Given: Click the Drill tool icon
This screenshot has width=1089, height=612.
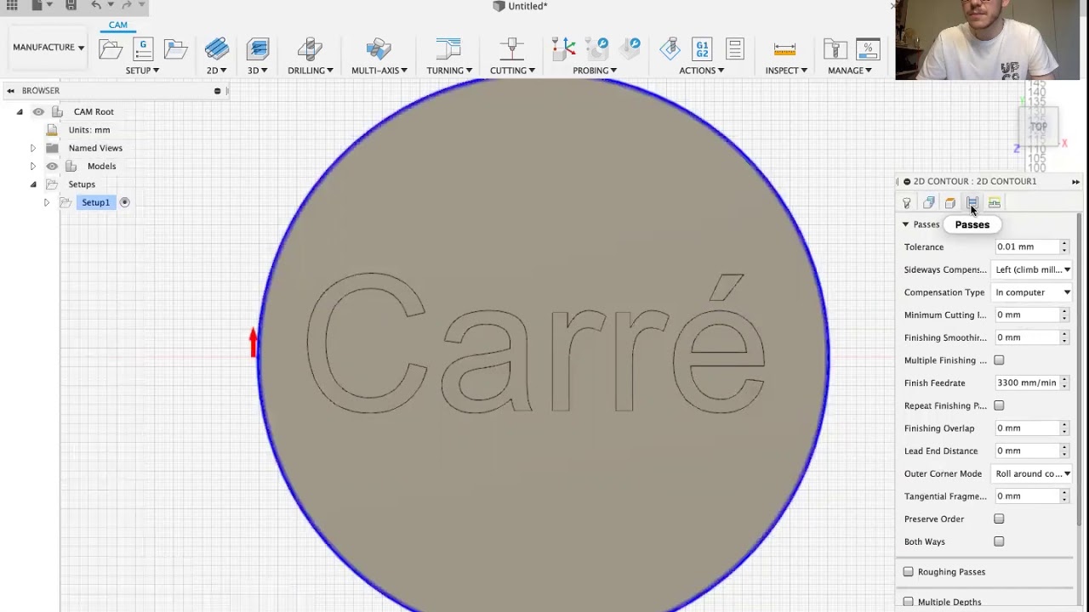Looking at the screenshot, I should point(310,48).
